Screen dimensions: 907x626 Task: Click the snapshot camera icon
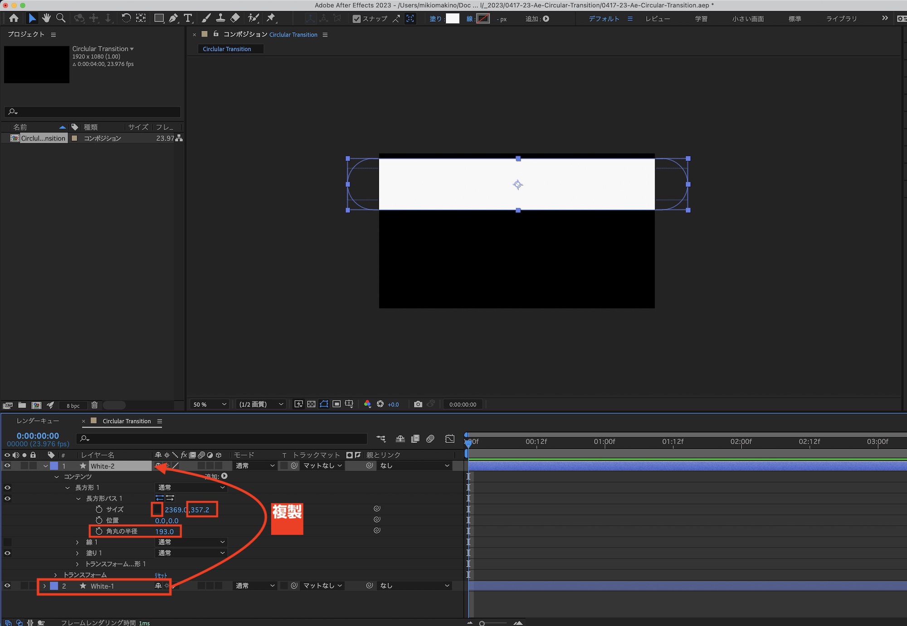click(x=418, y=404)
